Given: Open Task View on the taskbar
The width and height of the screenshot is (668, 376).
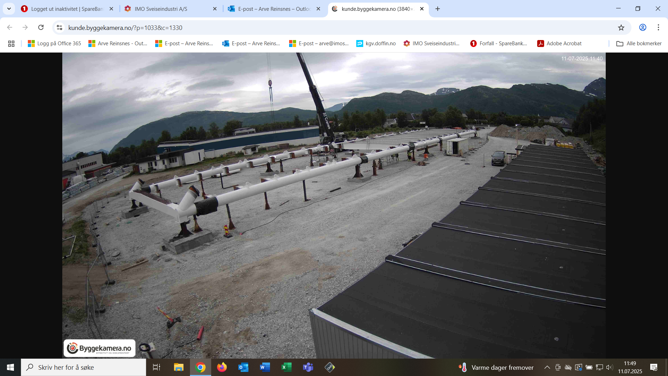Looking at the screenshot, I should tap(157, 367).
